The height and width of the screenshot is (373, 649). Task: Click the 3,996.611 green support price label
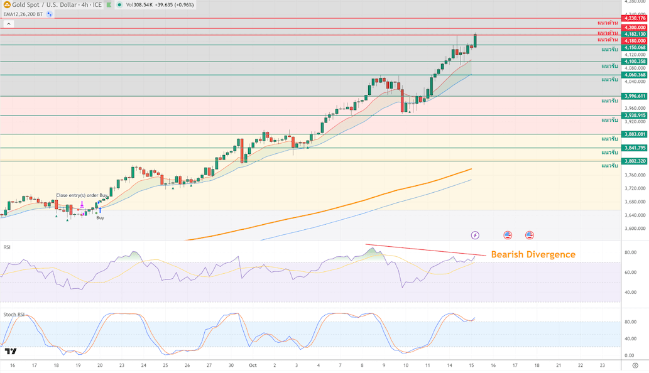click(635, 96)
